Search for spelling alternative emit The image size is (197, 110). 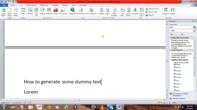[178, 81]
